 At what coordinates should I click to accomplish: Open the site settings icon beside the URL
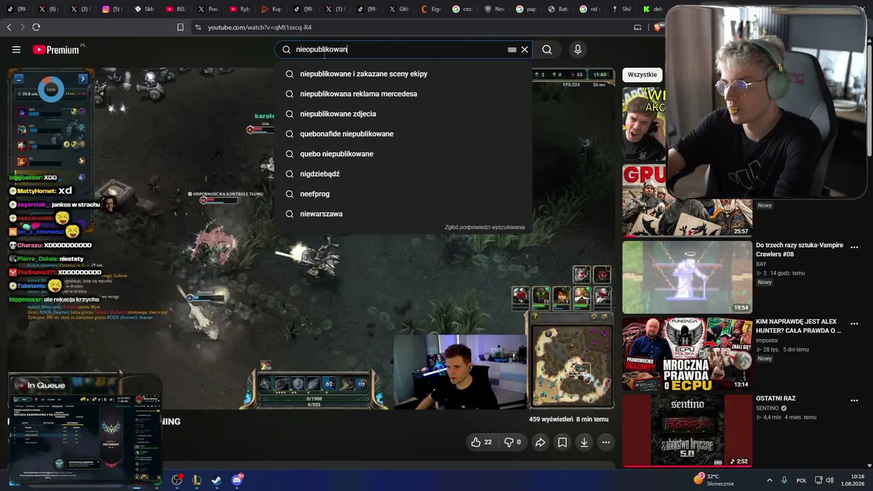198,27
